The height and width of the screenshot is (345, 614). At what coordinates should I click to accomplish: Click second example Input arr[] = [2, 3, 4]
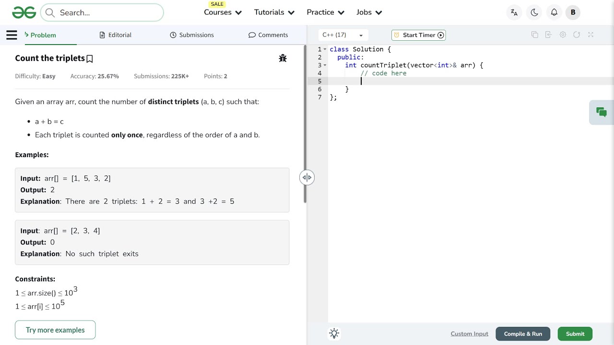click(x=60, y=230)
